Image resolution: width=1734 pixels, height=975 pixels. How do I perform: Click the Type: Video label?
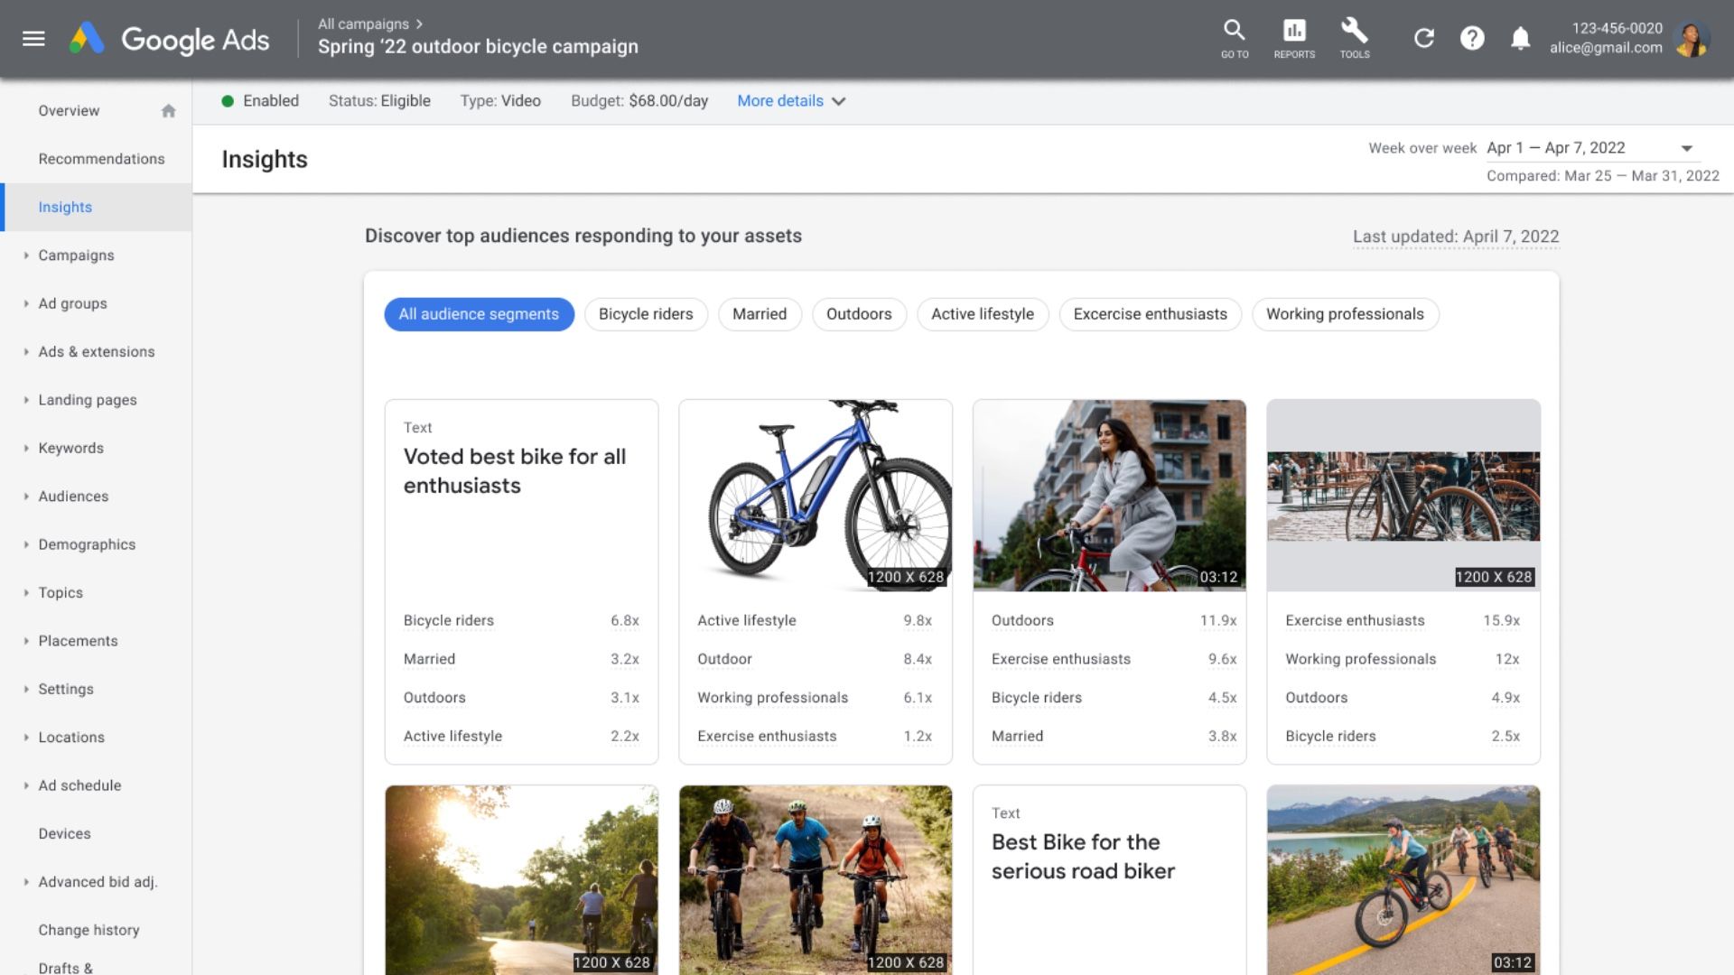click(500, 101)
